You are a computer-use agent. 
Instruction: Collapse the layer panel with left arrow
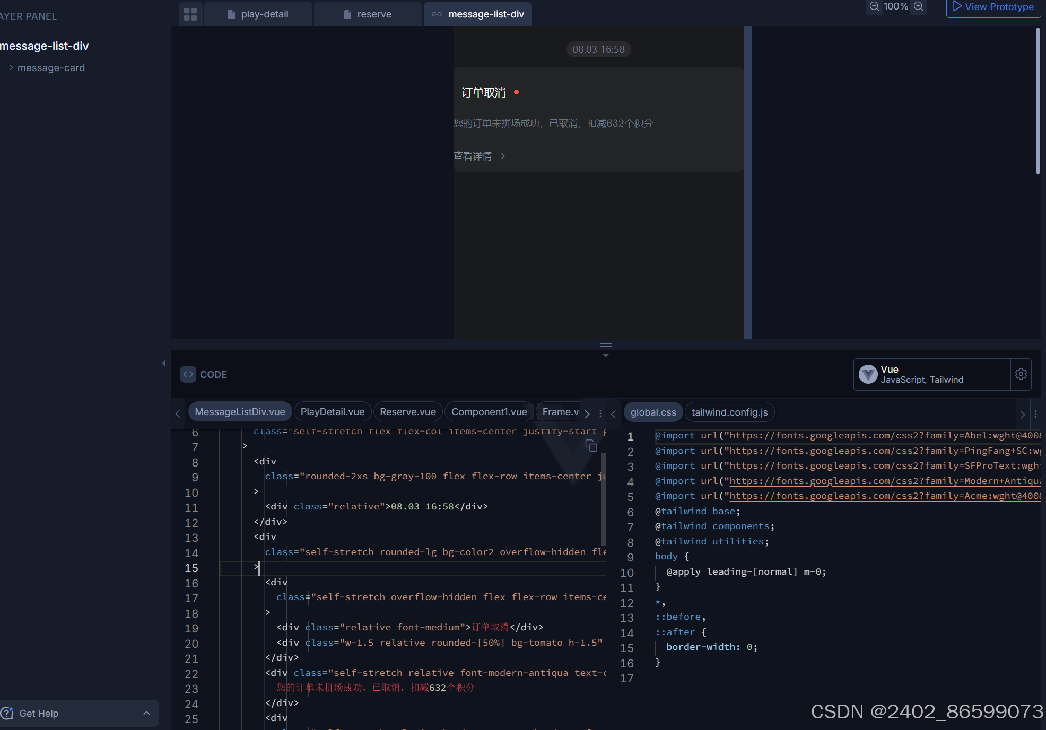click(x=163, y=363)
